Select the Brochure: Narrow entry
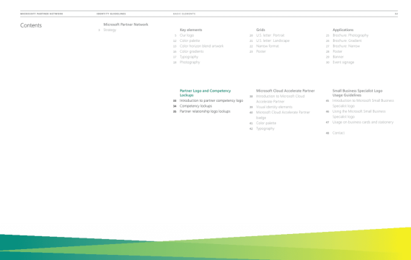The height and width of the screenshot is (260, 411). click(346, 46)
